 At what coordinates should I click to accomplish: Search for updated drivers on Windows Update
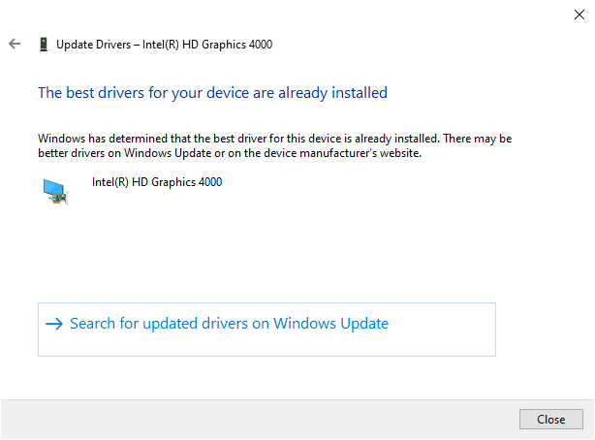pyautogui.click(x=229, y=324)
